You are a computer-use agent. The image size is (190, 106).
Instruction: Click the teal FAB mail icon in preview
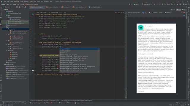click(x=141, y=28)
